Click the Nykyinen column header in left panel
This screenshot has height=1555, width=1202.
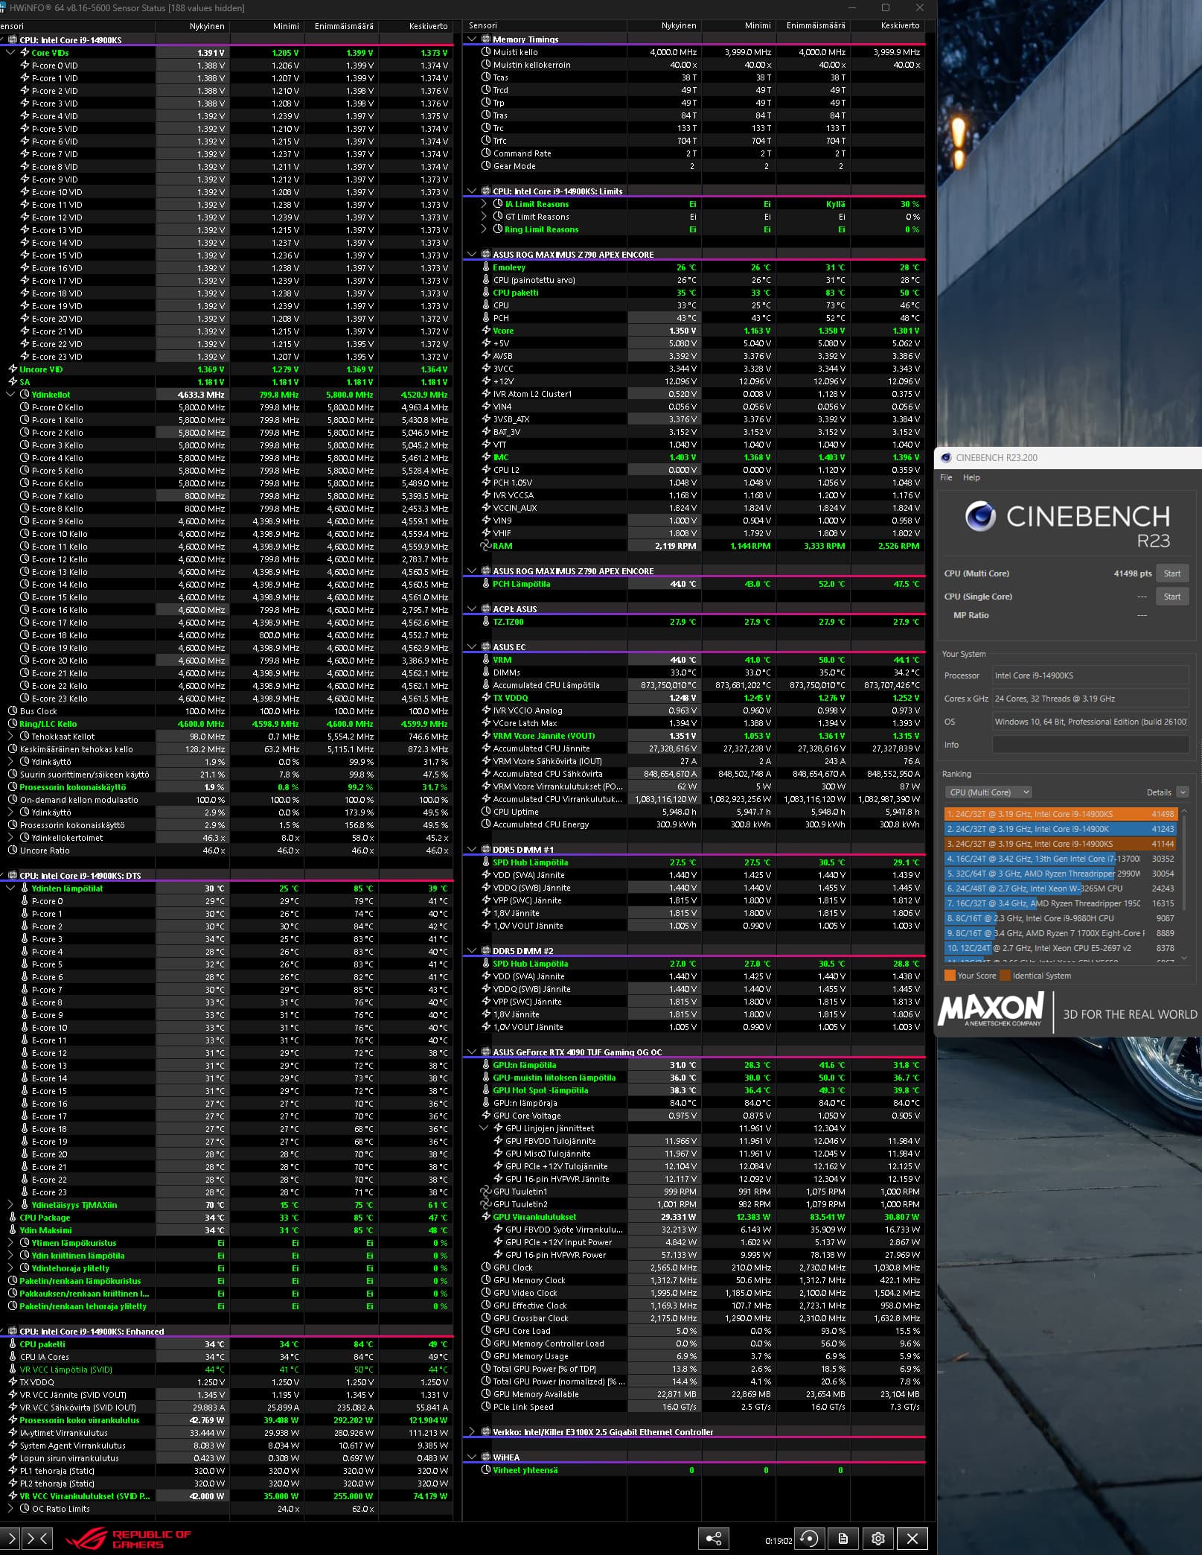(x=207, y=26)
